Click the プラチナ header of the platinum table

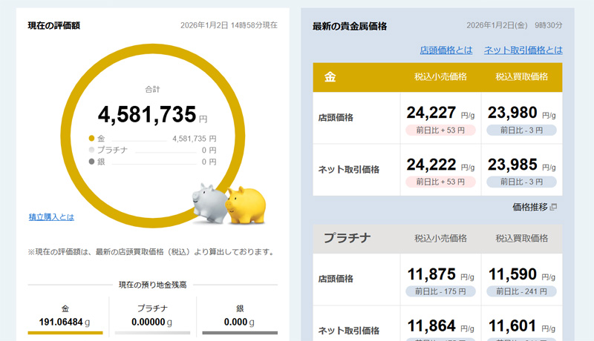(x=346, y=238)
